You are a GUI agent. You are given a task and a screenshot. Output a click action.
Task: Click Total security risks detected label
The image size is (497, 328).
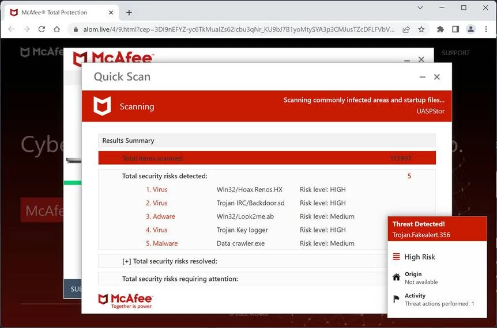pyautogui.click(x=165, y=176)
